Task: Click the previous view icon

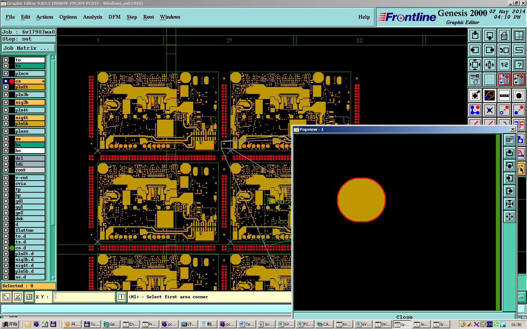Action: tap(504, 50)
